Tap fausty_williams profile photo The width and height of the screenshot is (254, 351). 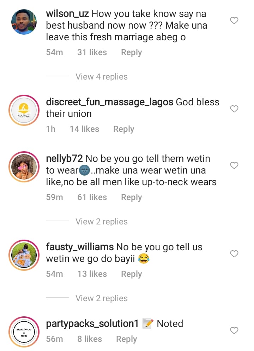point(24,255)
